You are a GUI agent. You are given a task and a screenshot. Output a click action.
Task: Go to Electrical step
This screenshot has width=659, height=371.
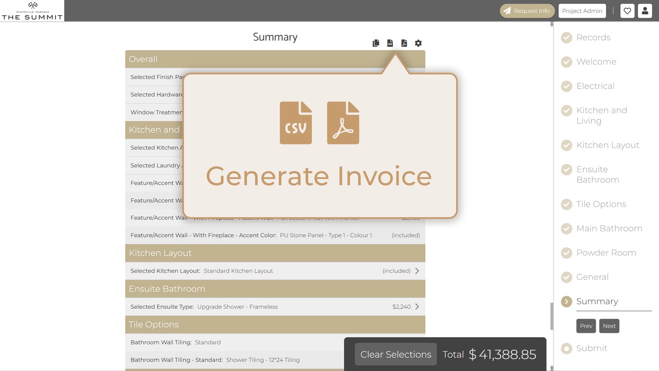point(595,86)
